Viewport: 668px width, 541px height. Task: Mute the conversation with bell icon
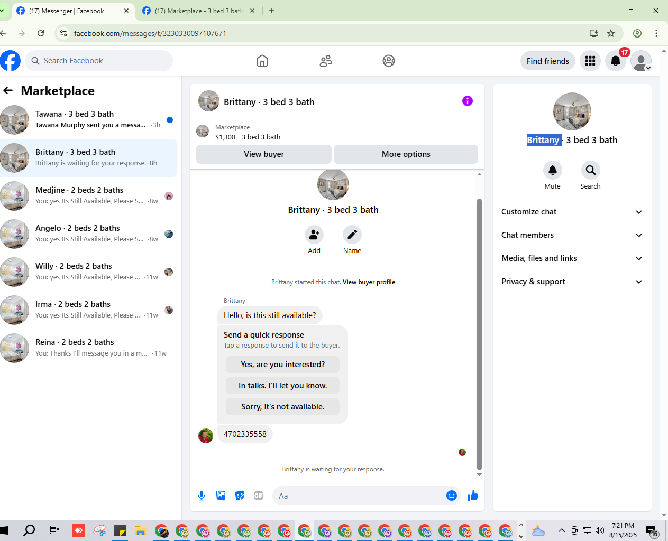click(x=553, y=170)
